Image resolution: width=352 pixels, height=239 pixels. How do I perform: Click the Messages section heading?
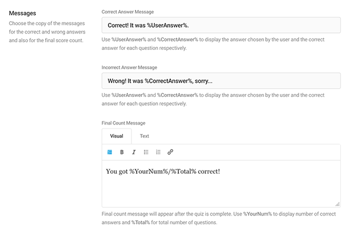(22, 12)
